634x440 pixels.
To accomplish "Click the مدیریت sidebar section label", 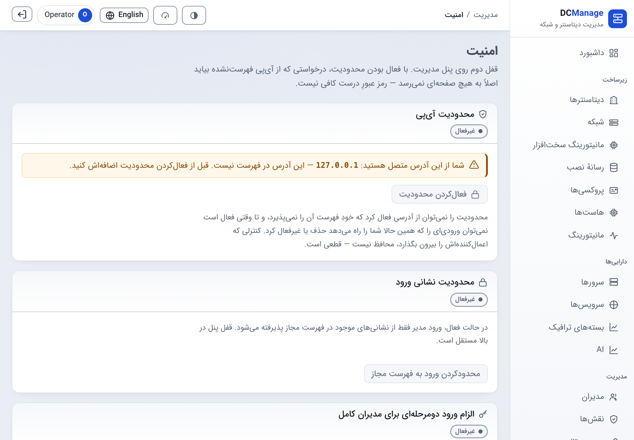I will 617,377.
